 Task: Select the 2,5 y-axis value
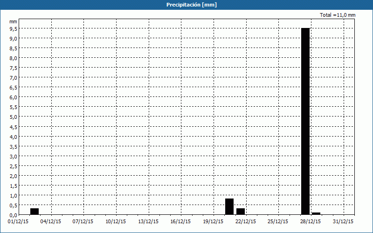coord(14,166)
